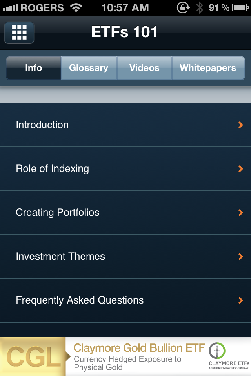This screenshot has width=251, height=376.
Task: Tap the ETFs 101 title
Action: tap(124, 32)
